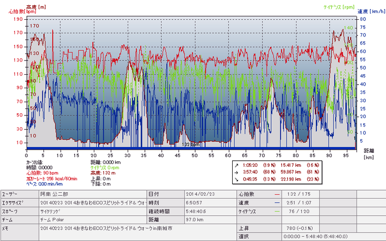Screen dimensions: 386x241
Task: Click the downhill arrow icon in summary box
Action: (x=236, y=180)
